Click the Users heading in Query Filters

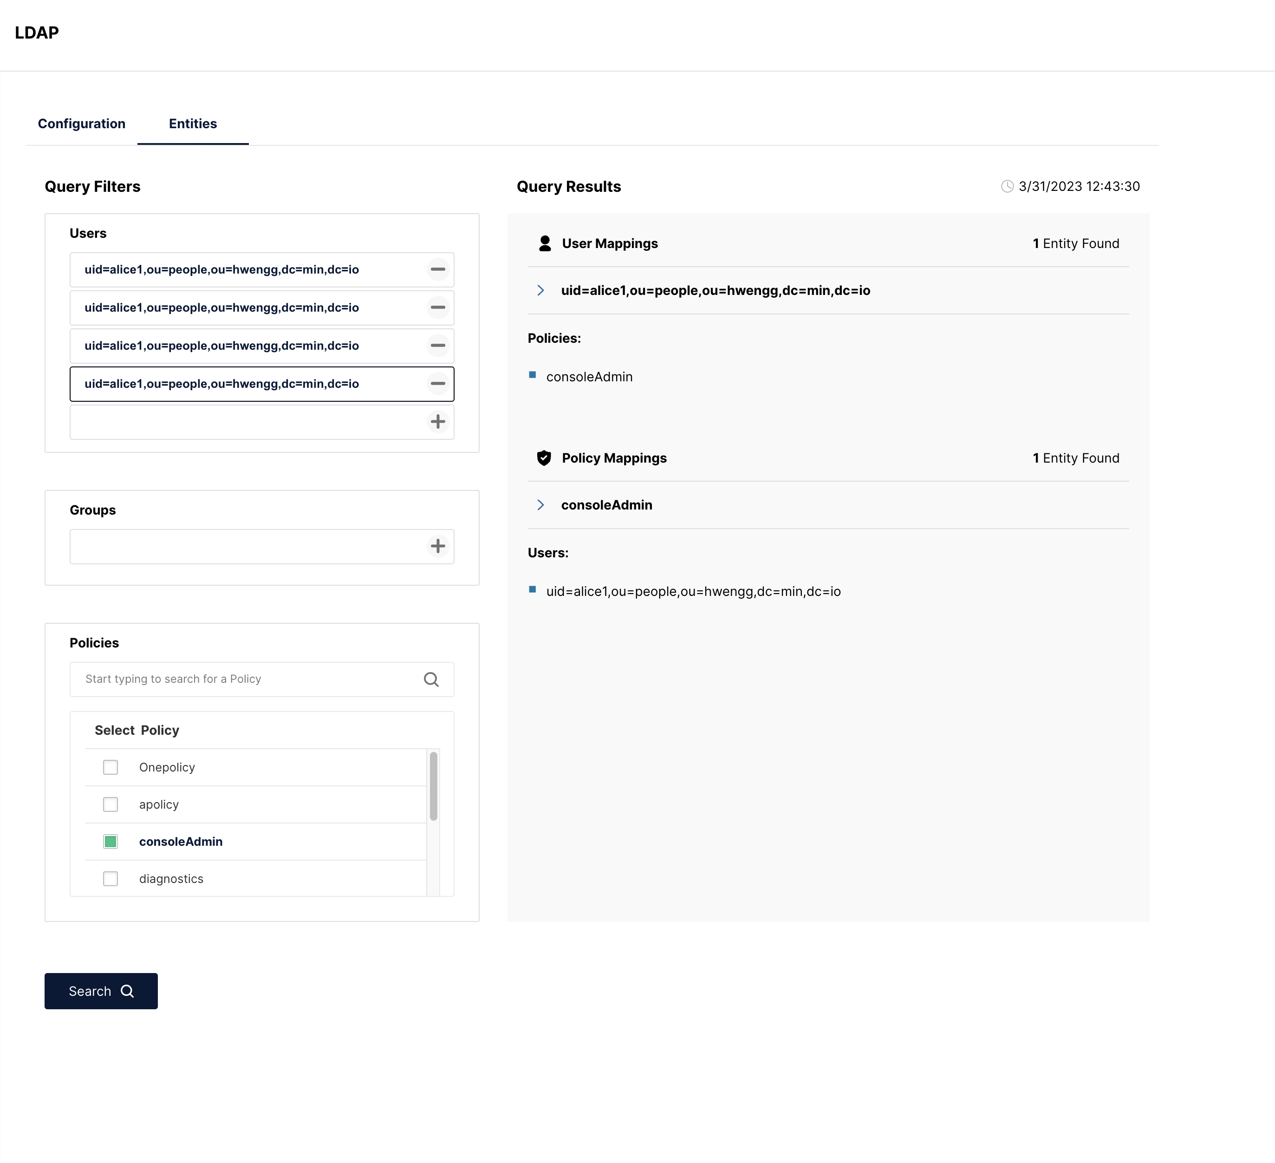click(x=88, y=234)
